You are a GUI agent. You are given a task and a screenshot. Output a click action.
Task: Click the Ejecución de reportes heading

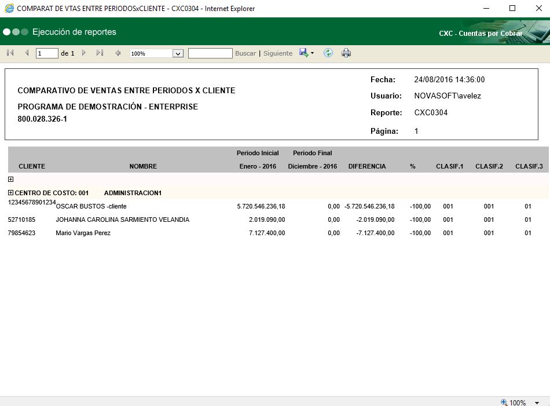pyautogui.click(x=74, y=32)
